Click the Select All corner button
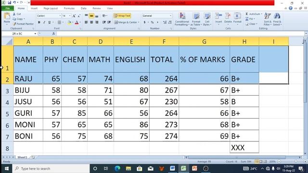The image size is (308, 173). pos(8,41)
